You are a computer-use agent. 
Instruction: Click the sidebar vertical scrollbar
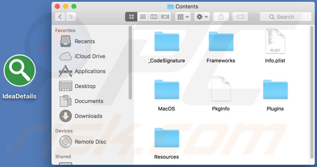[130, 63]
